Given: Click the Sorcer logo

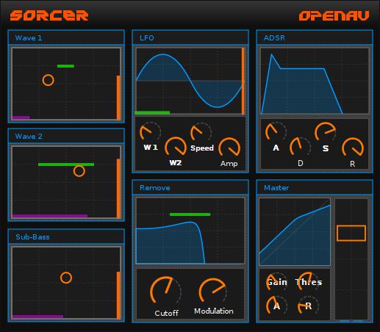Looking at the screenshot, I should pyautogui.click(x=49, y=15).
